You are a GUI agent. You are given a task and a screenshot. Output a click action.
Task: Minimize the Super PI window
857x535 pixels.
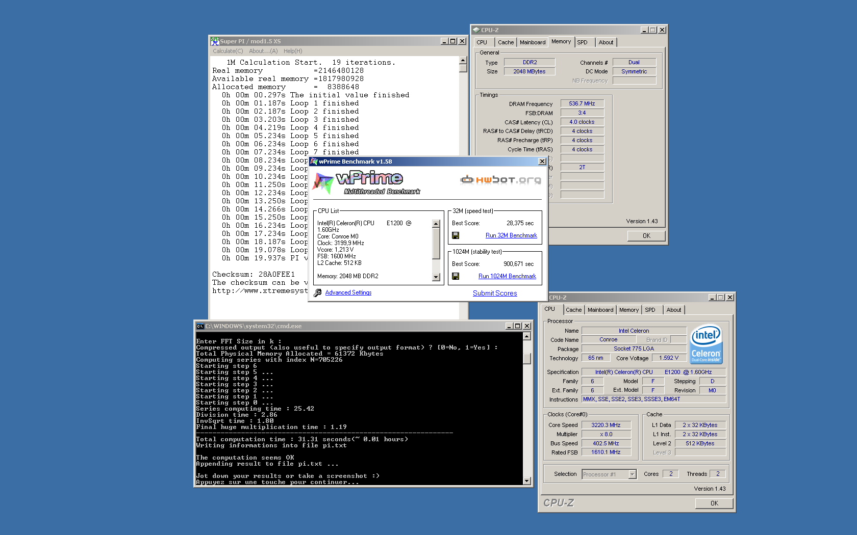444,41
